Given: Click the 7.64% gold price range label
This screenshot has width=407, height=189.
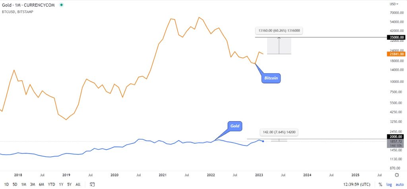Looking at the screenshot, I should click(x=279, y=132).
